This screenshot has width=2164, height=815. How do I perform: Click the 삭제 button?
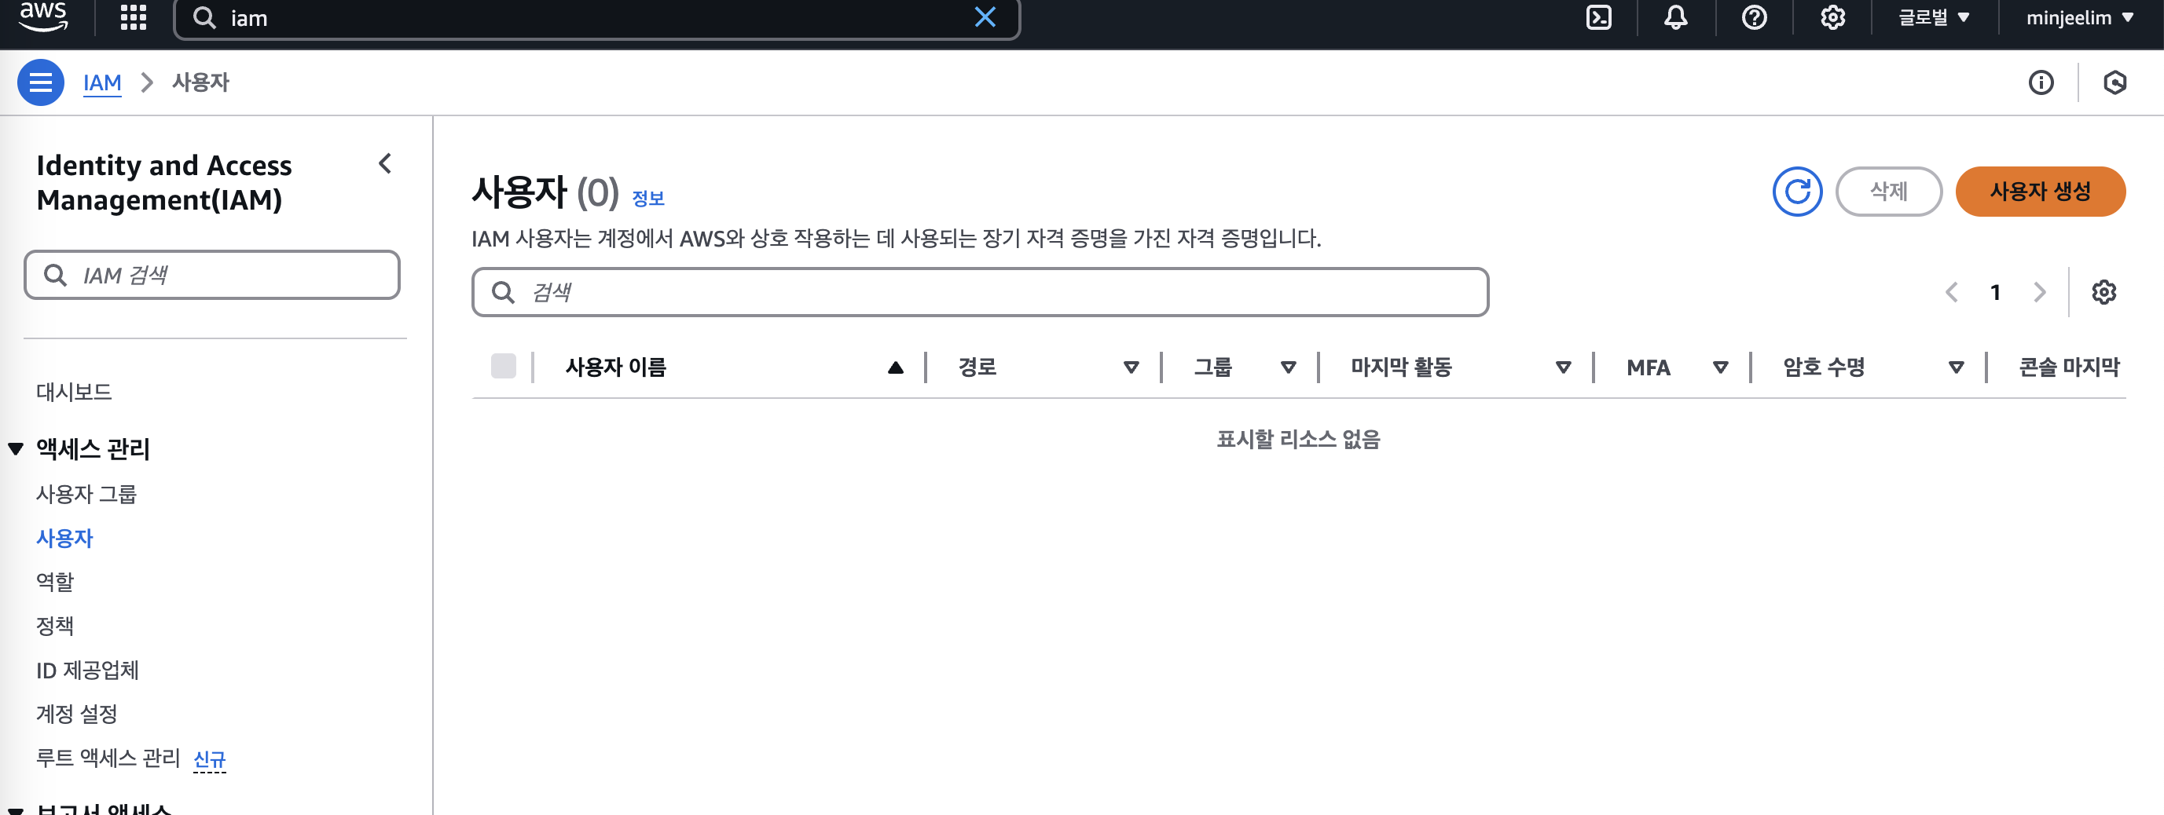tap(1888, 192)
